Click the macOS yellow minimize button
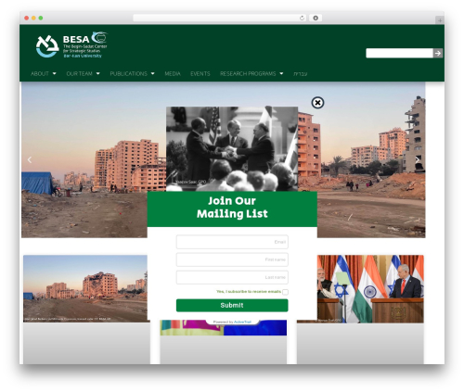 point(33,18)
